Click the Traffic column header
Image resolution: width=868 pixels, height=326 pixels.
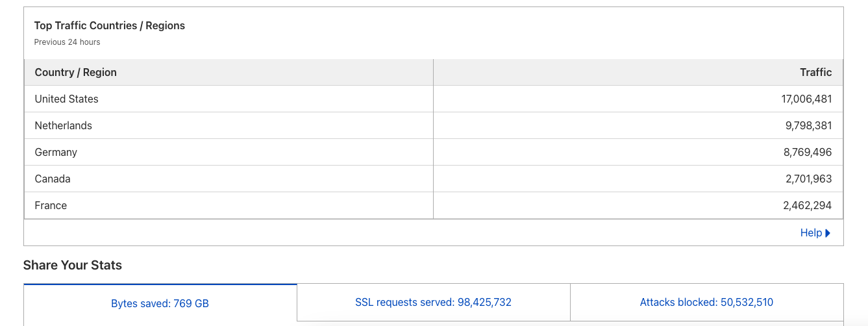(638, 72)
